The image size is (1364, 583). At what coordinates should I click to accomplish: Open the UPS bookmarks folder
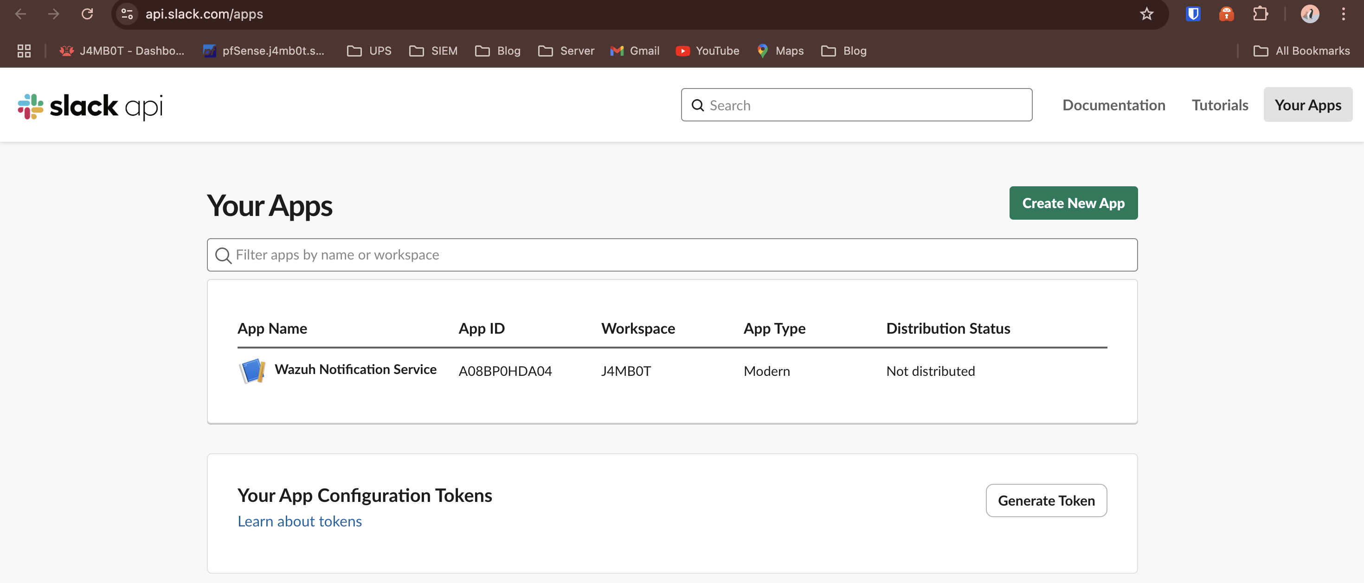point(369,51)
